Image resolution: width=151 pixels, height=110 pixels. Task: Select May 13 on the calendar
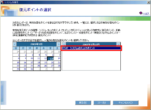(x=51, y=58)
